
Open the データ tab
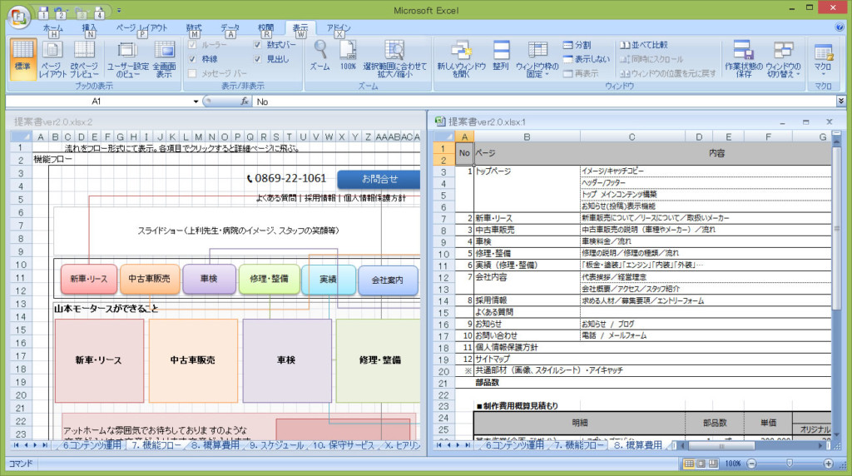tap(230, 28)
